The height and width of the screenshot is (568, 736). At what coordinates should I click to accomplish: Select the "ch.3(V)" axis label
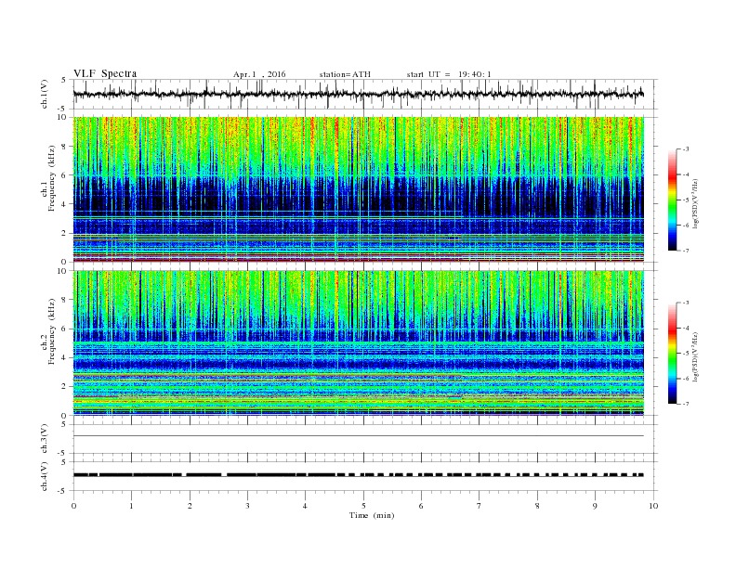tap(45, 439)
